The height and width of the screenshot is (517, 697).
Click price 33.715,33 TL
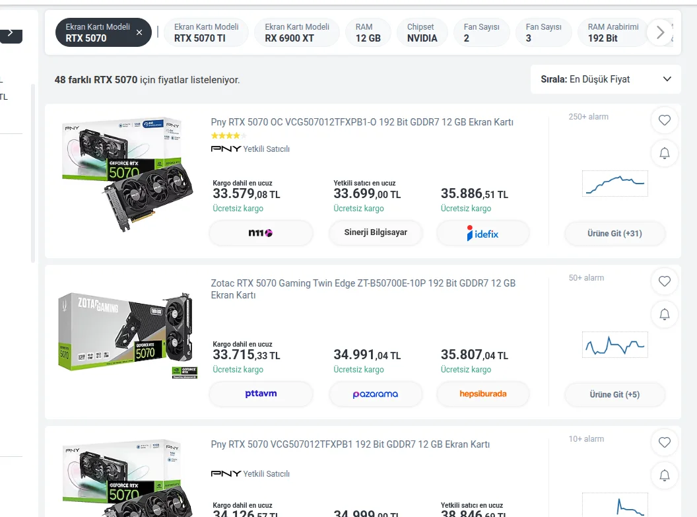246,355
